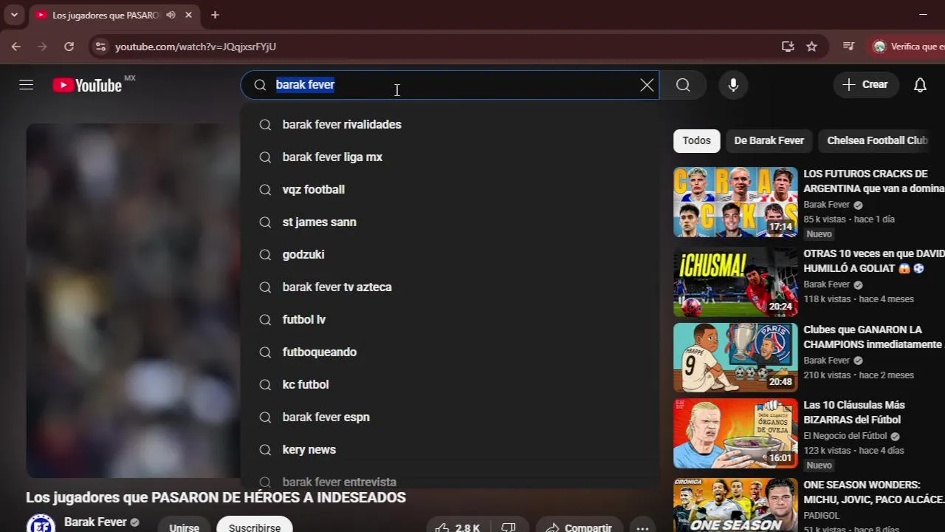The width and height of the screenshot is (945, 532).
Task: Open notifications bell
Action: point(920,85)
